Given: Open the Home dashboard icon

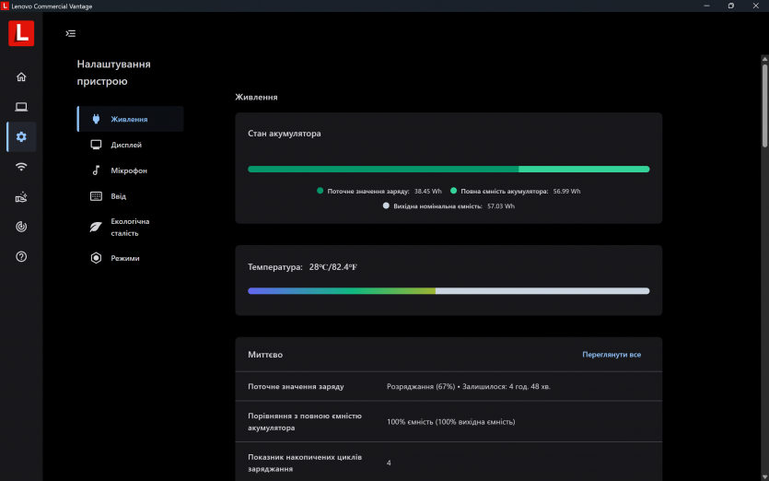Looking at the screenshot, I should (x=21, y=77).
